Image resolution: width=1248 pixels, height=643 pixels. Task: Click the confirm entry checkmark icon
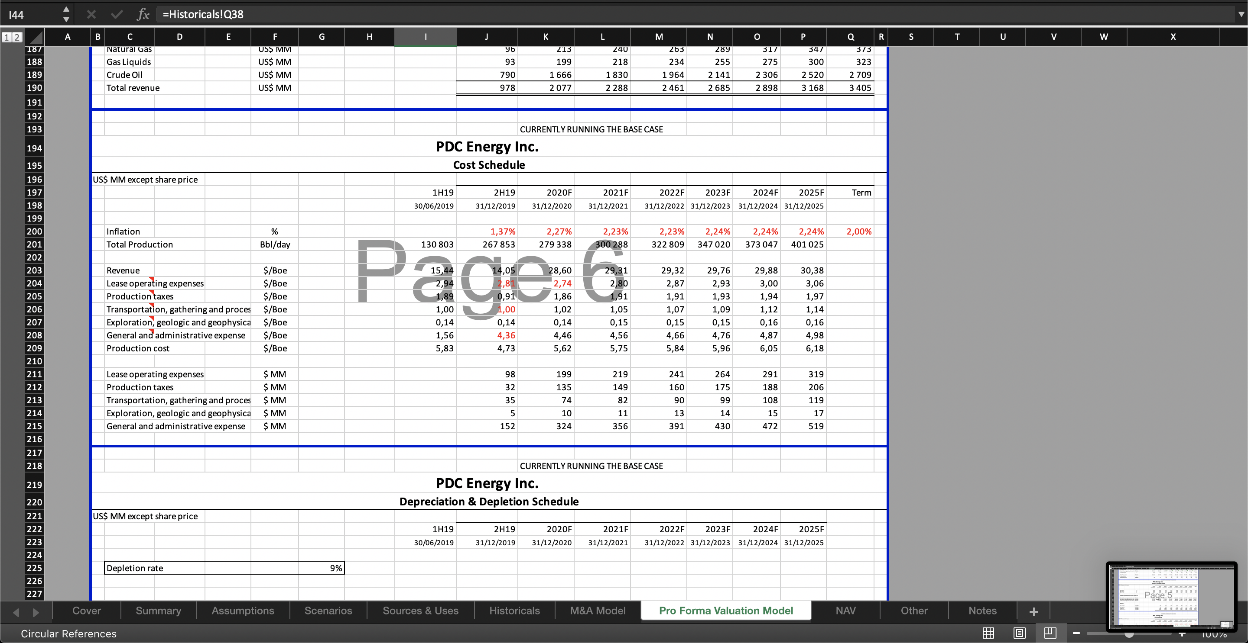coord(117,15)
